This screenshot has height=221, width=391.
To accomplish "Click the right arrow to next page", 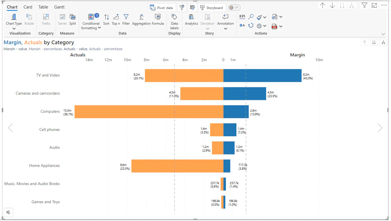I will (x=380, y=128).
